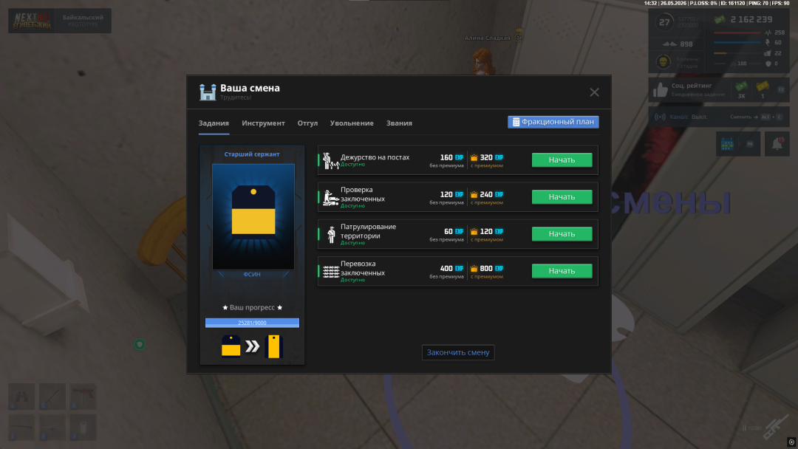Start the Патрулирование территории task

(562, 234)
